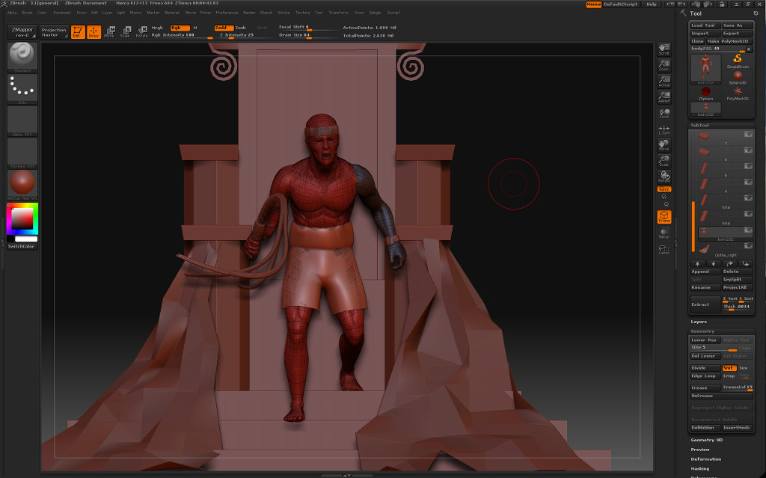Toggle the Smt option in Geometry
The height and width of the screenshot is (478, 766).
[728, 368]
